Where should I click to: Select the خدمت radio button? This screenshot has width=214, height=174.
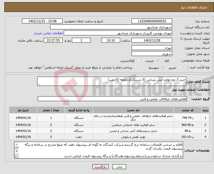click(158, 60)
